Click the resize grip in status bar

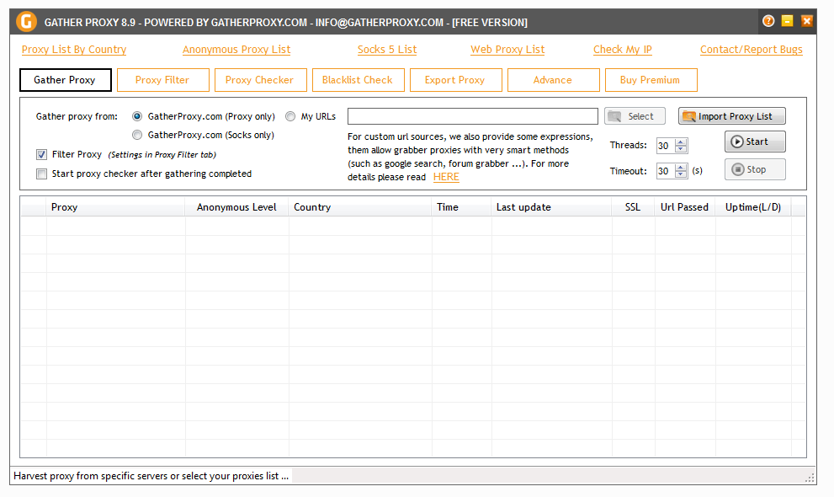click(x=810, y=478)
